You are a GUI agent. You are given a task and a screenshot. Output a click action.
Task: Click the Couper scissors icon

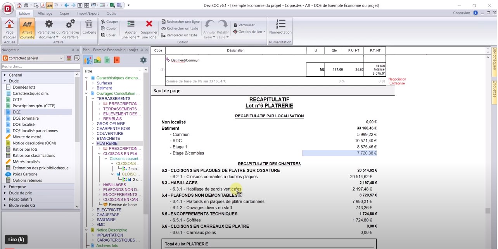[x=103, y=22]
